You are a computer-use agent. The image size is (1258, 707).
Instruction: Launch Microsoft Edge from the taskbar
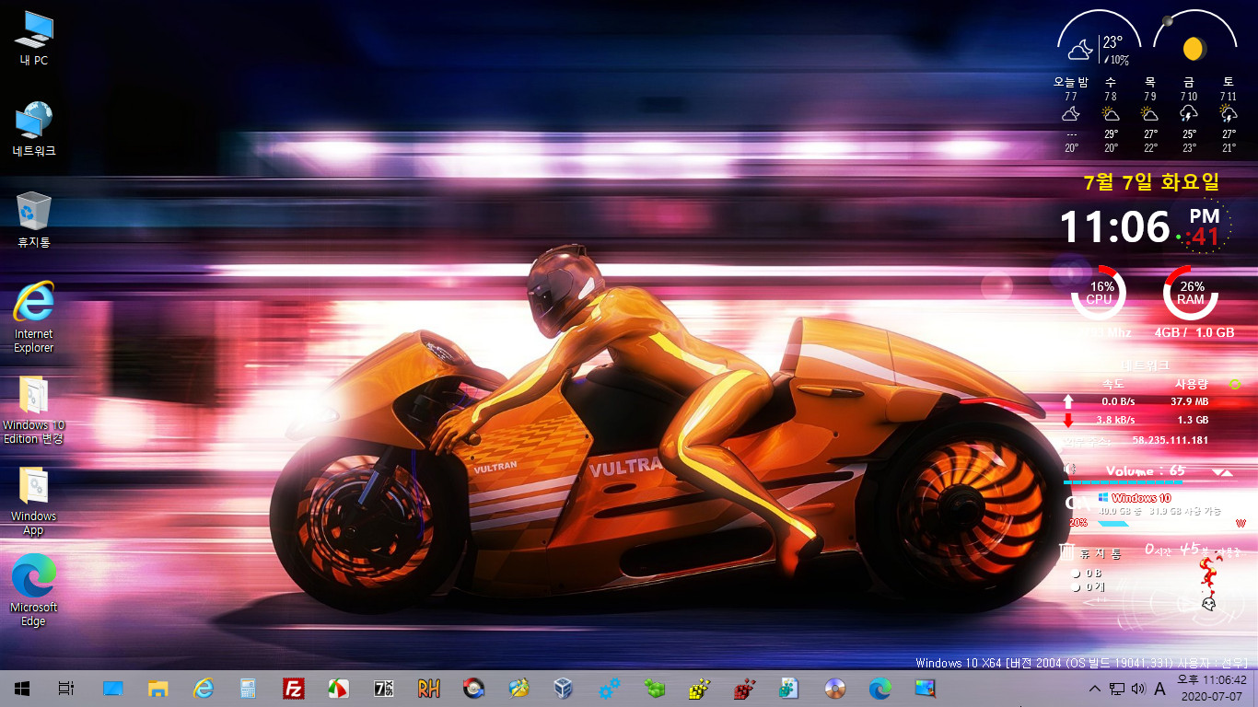coord(879,688)
